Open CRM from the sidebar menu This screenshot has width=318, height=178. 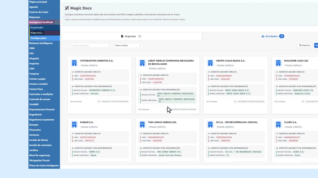[32, 48]
